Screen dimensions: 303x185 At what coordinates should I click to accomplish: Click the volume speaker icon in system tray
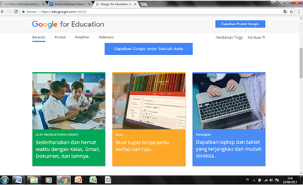click(271, 180)
